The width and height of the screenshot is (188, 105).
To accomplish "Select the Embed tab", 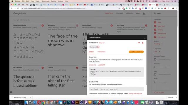I will pos(91,52).
